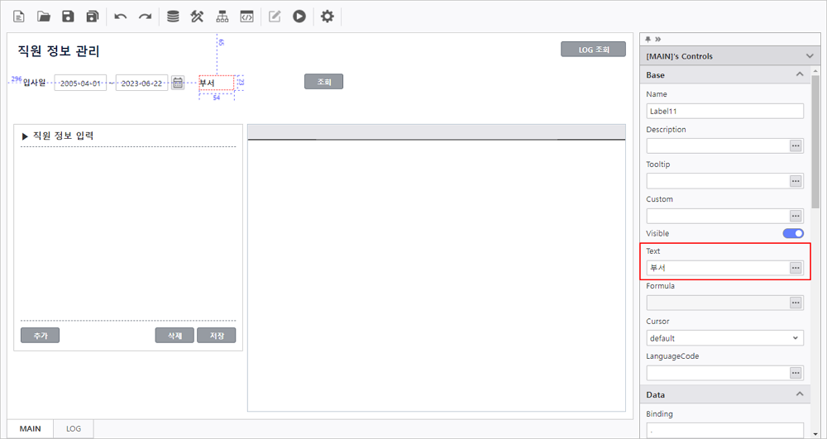The width and height of the screenshot is (827, 439).
Task: Switch to the LOG tab
Action: point(74,429)
